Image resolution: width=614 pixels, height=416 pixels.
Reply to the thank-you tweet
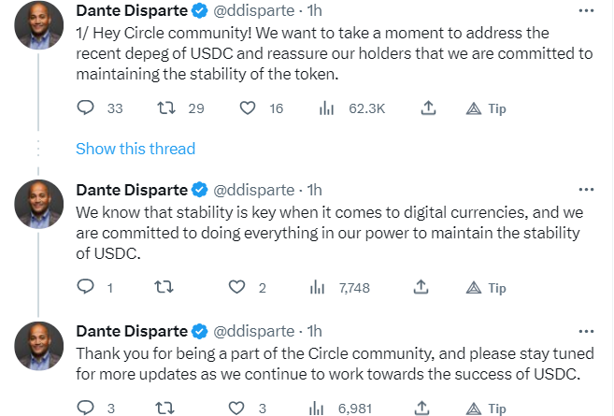[86, 408]
